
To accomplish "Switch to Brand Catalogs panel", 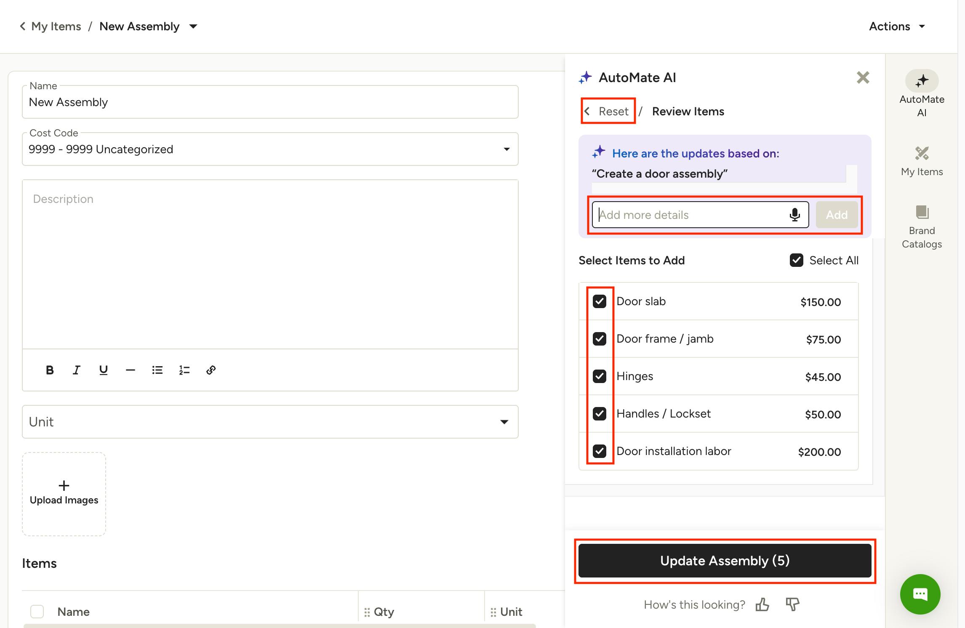I will [922, 227].
